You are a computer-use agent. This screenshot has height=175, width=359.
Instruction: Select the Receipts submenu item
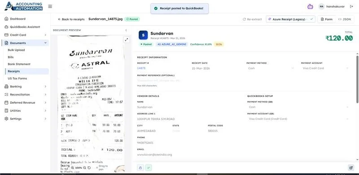tap(27, 71)
